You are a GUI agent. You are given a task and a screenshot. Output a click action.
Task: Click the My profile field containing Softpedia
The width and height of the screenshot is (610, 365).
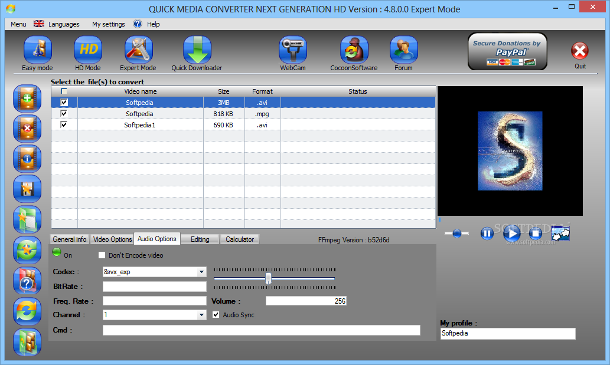508,334
